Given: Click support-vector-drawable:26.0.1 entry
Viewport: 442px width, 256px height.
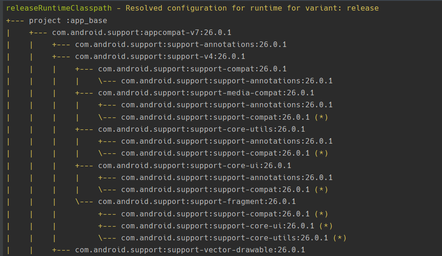Looking at the screenshot, I should tap(190, 250).
